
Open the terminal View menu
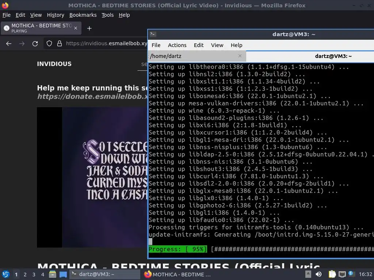click(x=217, y=45)
